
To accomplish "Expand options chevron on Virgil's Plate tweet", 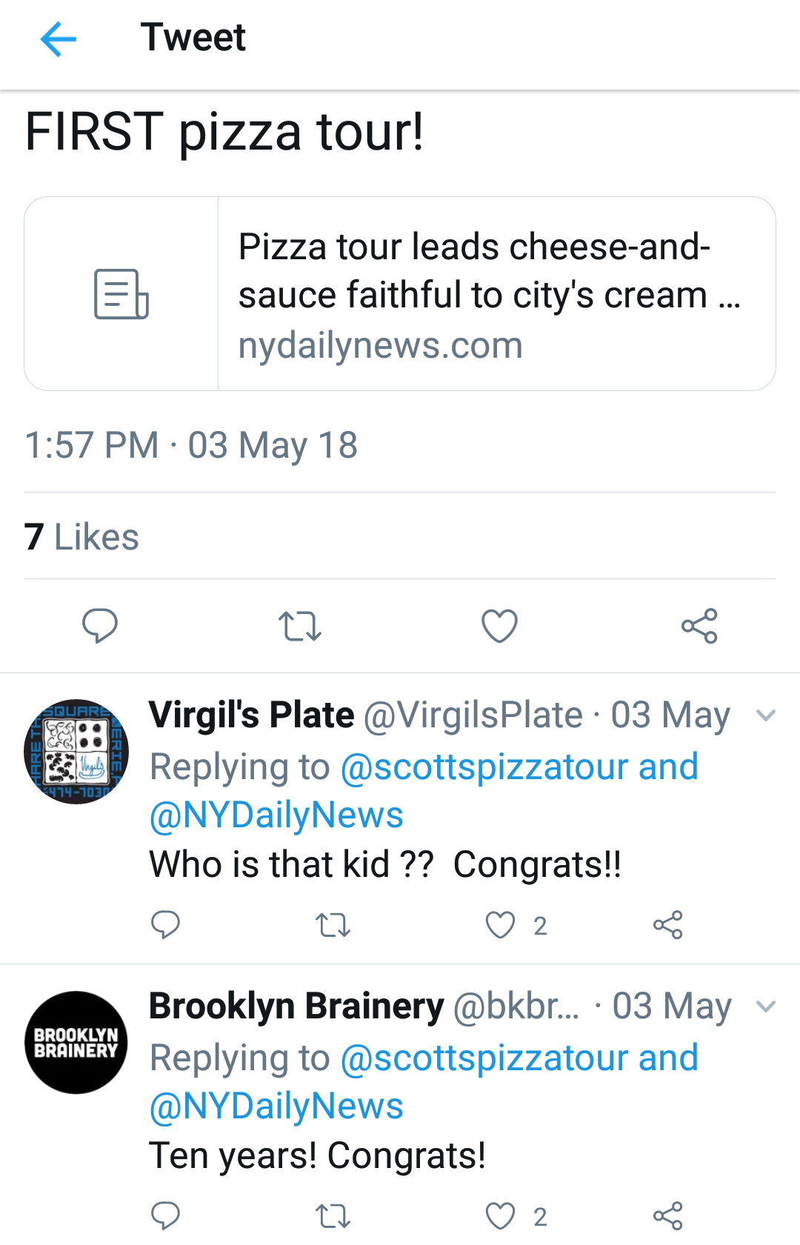I will [766, 715].
